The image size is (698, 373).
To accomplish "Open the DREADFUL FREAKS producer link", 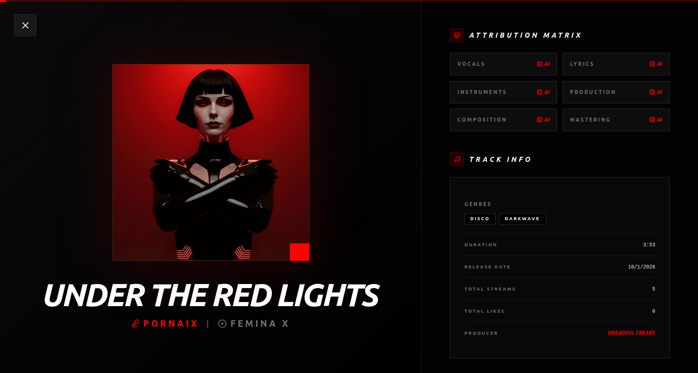I will [632, 333].
